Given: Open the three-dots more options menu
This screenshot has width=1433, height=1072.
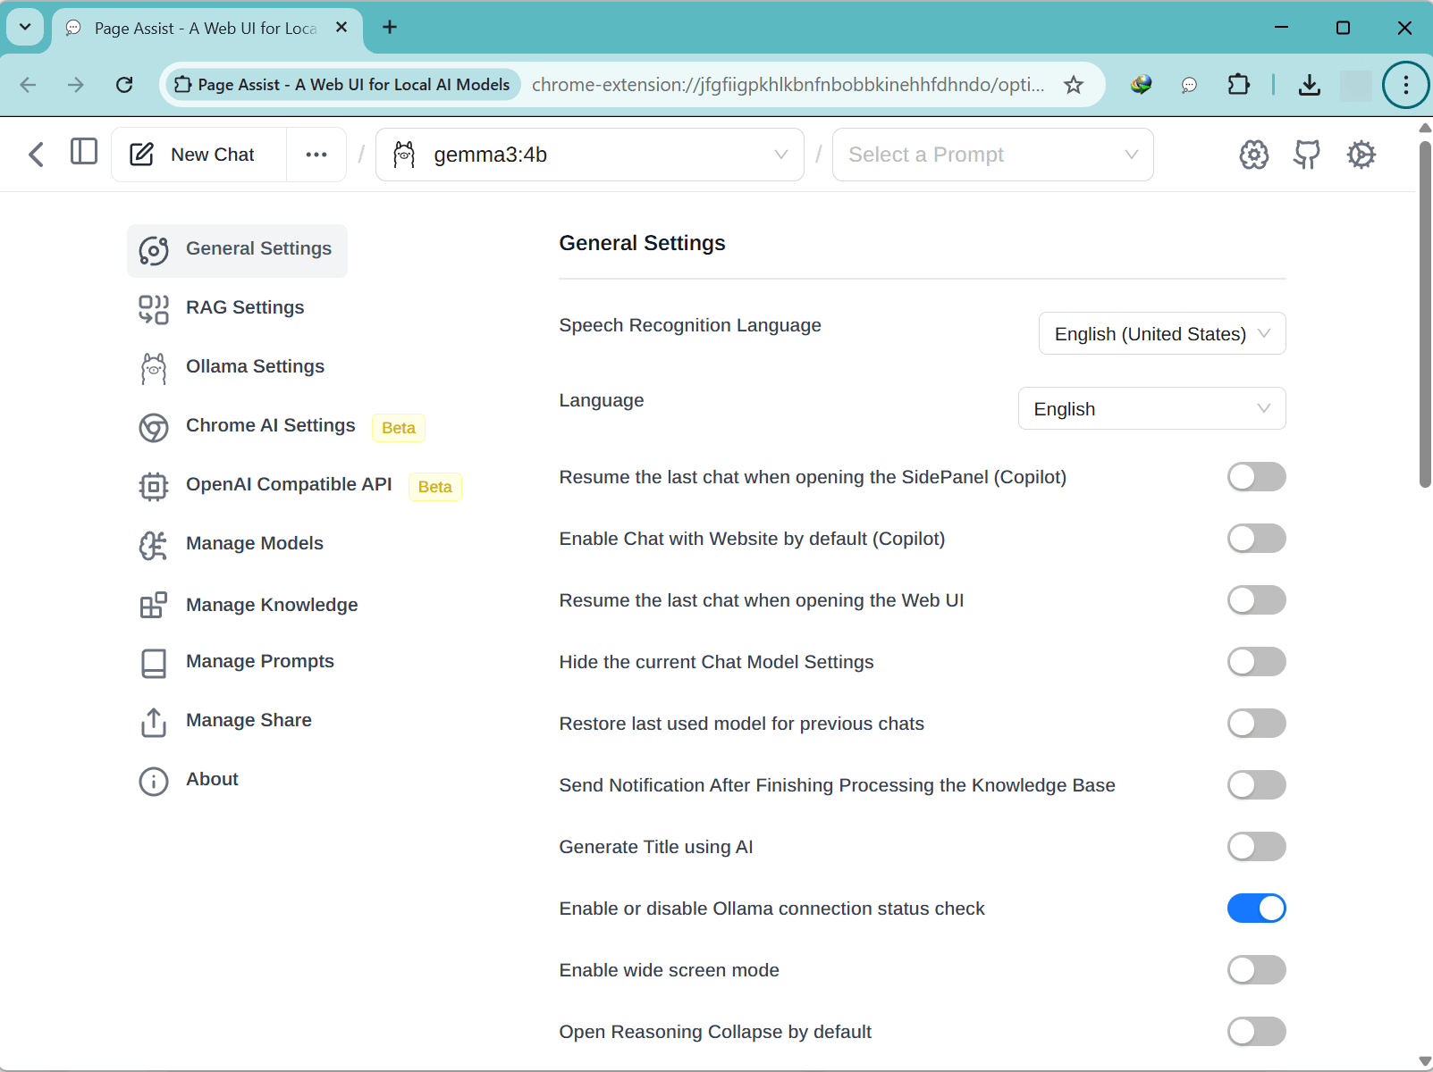Looking at the screenshot, I should [316, 155].
